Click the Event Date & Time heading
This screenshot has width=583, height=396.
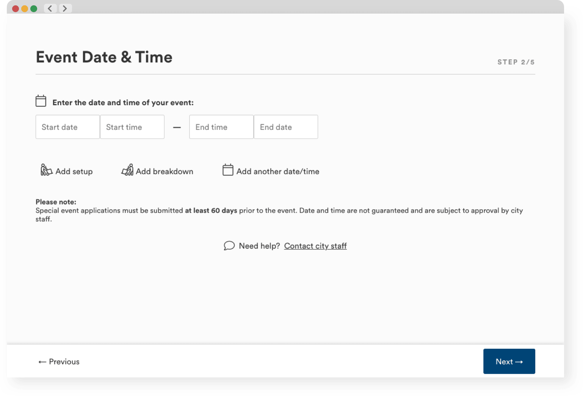click(104, 57)
